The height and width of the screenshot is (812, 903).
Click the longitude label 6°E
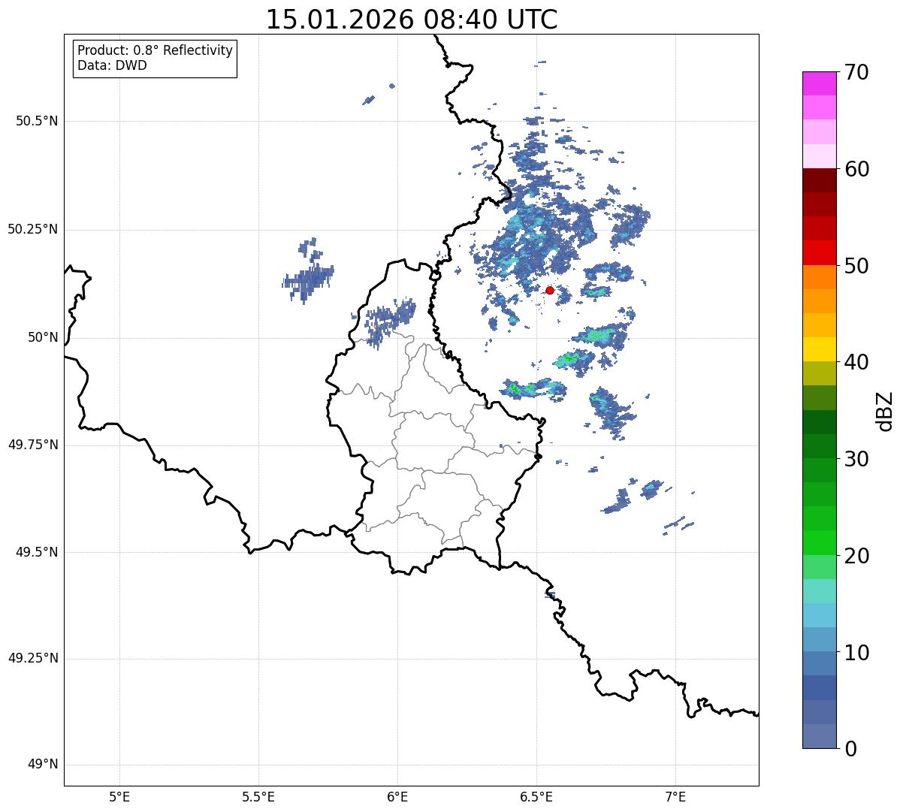(x=397, y=797)
